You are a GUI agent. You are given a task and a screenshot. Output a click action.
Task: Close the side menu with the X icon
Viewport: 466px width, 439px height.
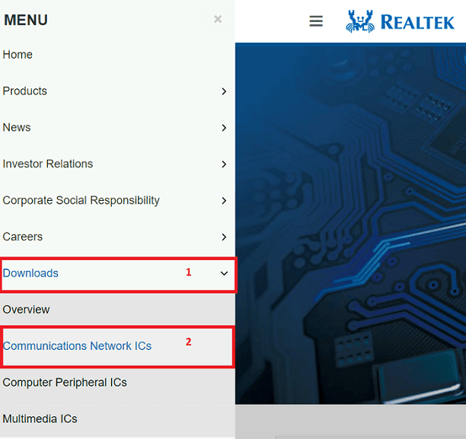click(218, 19)
